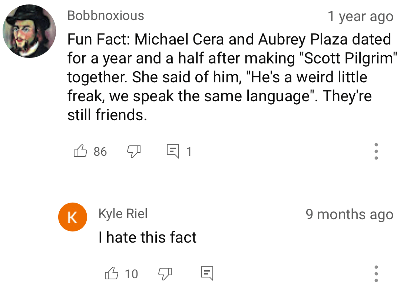The height and width of the screenshot is (299, 410).
Task: Dislike Bobbnoxious's Fun Fact comment
Action: point(134,151)
